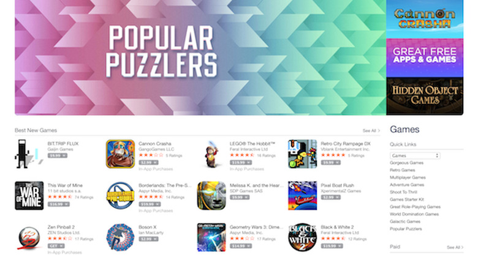The image size is (478, 255).
Task: Expand Geometry Wars 3 price button
Action: pos(240,246)
